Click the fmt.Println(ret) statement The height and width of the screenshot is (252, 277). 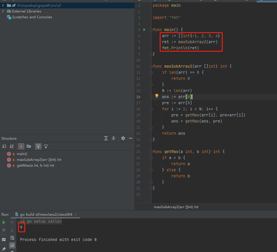pos(180,48)
